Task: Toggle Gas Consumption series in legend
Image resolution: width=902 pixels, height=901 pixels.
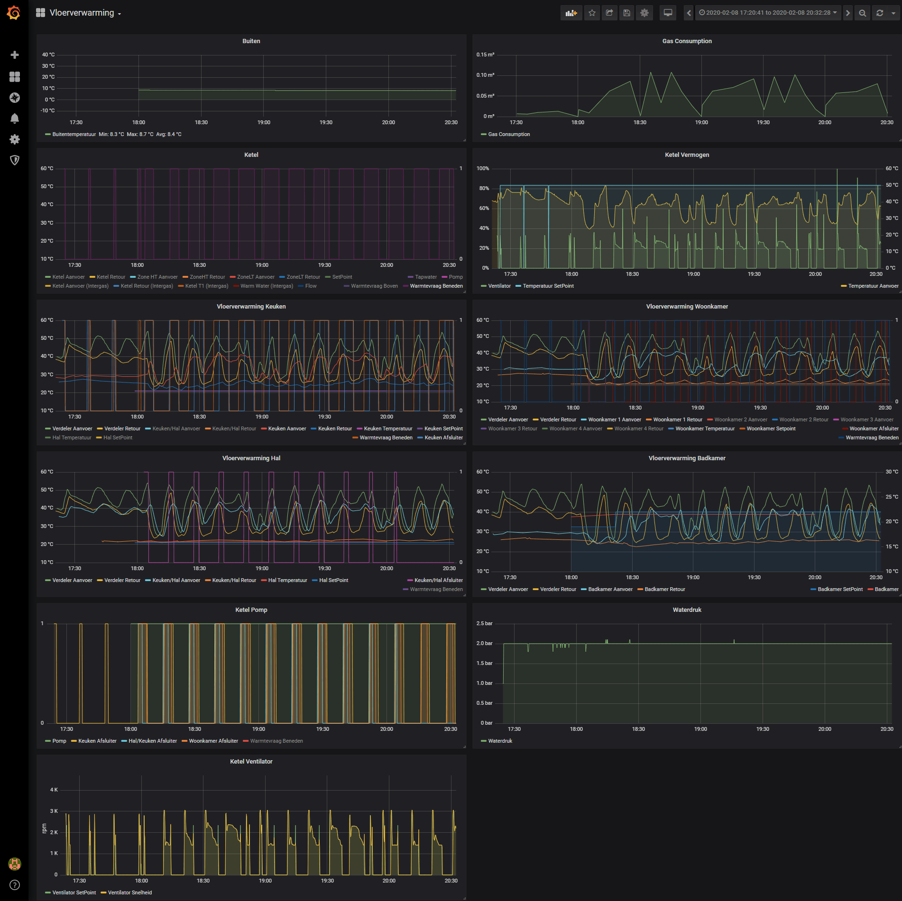Action: point(509,135)
